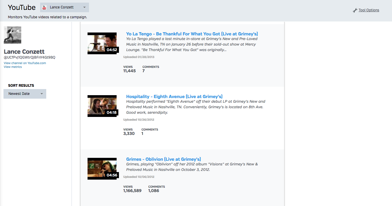The height and width of the screenshot is (206, 392).
Task: Open the View metrics link
Action: [x=13, y=67]
